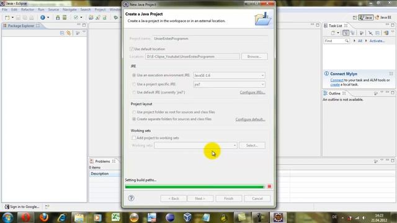Open the Package Explorer view menu
Screen dimensions: 397x223
84,32
